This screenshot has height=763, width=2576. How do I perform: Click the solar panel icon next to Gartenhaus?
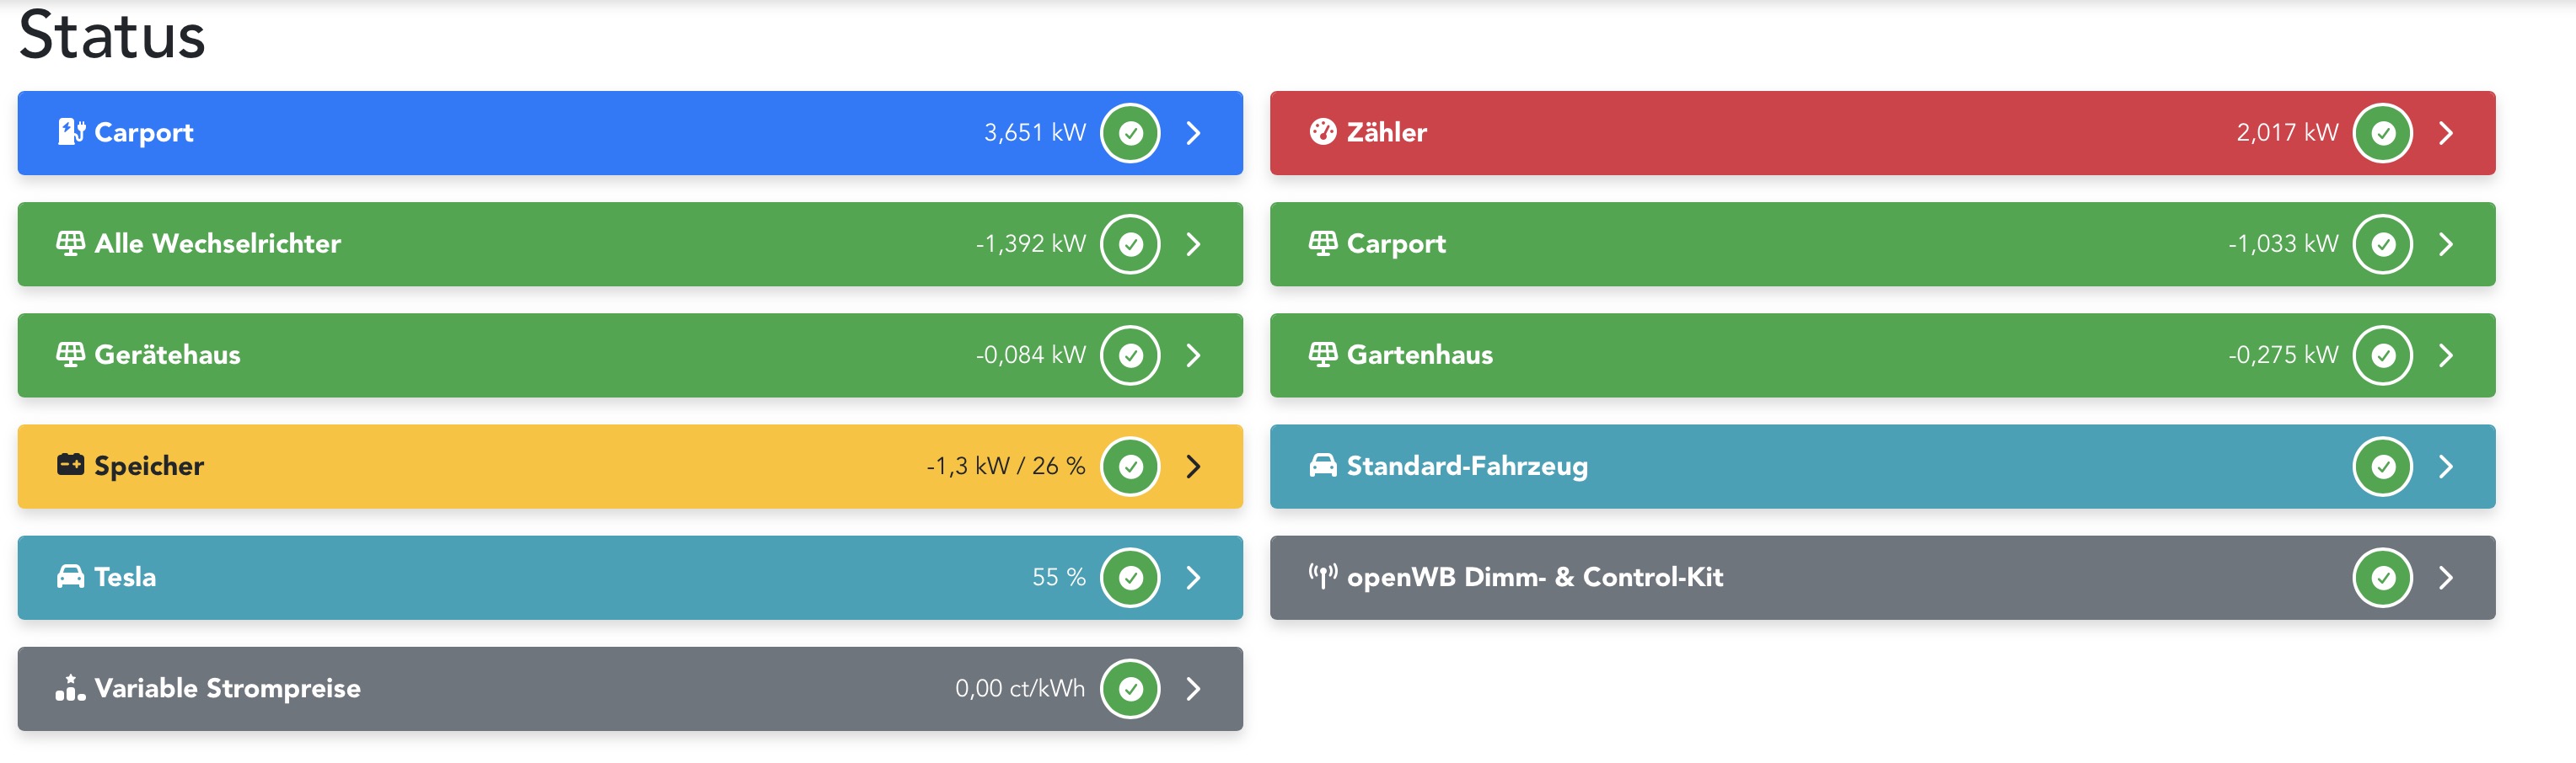(x=1322, y=355)
